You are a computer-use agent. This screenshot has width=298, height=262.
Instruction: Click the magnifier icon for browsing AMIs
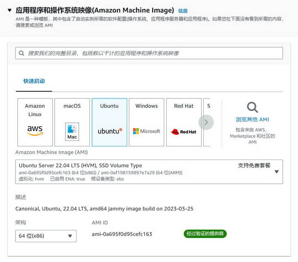coord(252,107)
